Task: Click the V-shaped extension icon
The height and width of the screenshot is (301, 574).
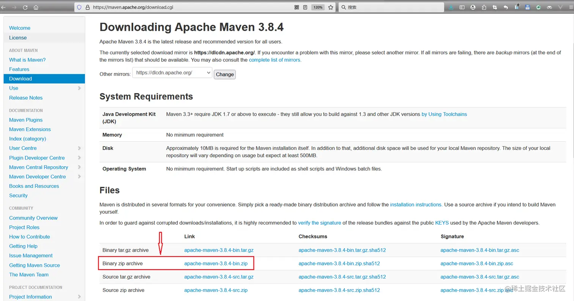Action: point(560,7)
